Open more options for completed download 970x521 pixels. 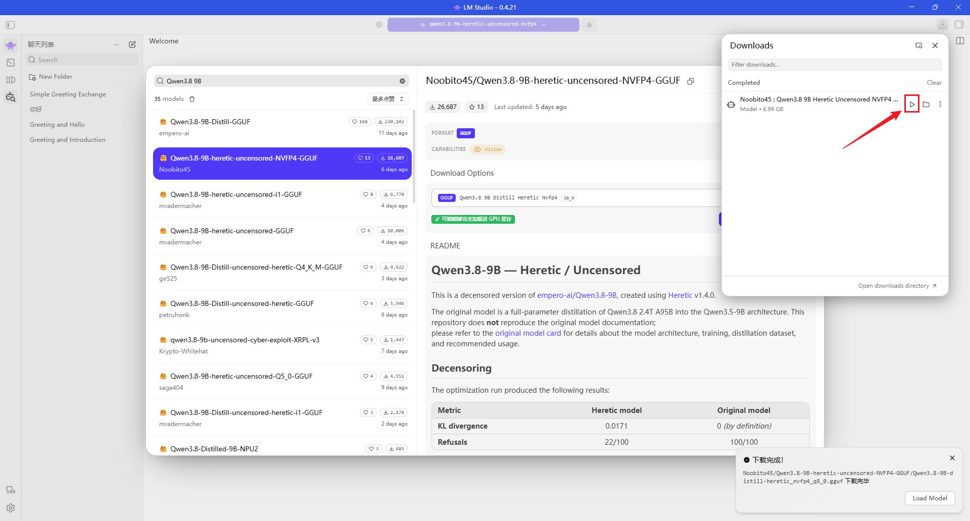pos(940,105)
